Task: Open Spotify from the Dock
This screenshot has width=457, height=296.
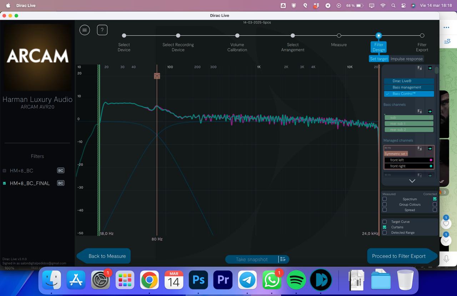Action: (296, 280)
